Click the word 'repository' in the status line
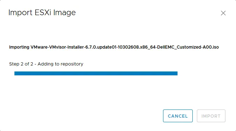Image resolution: width=236 pixels, height=131 pixels. (x=72, y=64)
